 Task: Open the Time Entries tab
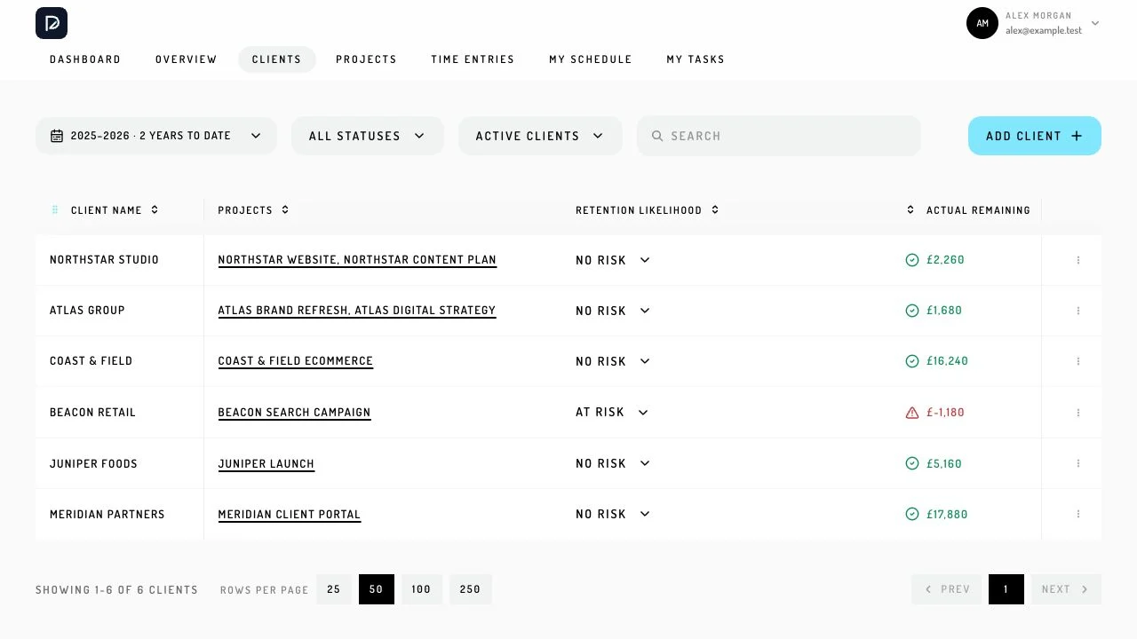click(x=473, y=59)
